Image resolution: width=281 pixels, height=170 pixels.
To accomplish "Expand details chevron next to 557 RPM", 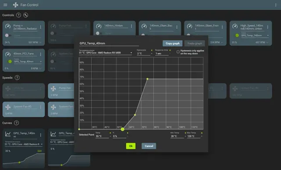I will 40,42.
